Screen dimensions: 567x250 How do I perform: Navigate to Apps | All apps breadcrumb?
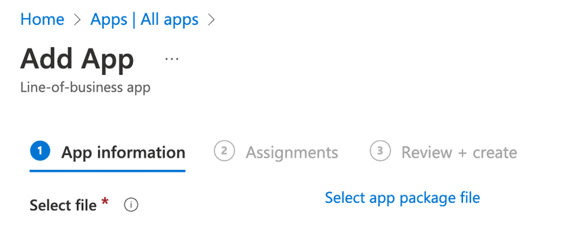144,20
